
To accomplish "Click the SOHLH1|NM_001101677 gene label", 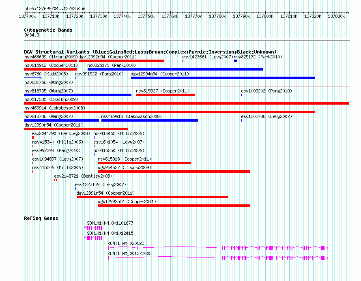I will 110,223.
